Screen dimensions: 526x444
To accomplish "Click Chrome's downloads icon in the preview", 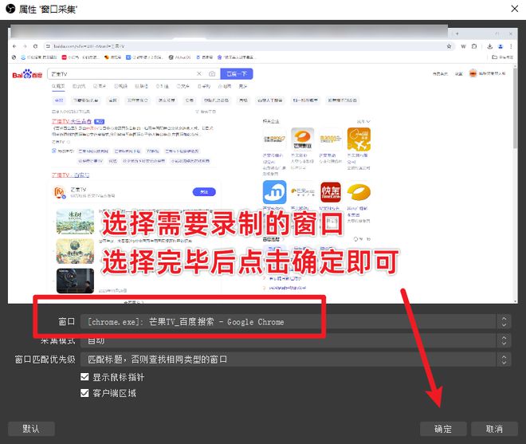I will click(x=490, y=46).
